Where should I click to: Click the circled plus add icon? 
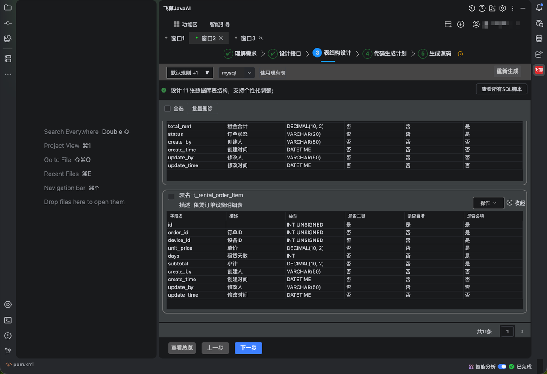461,24
